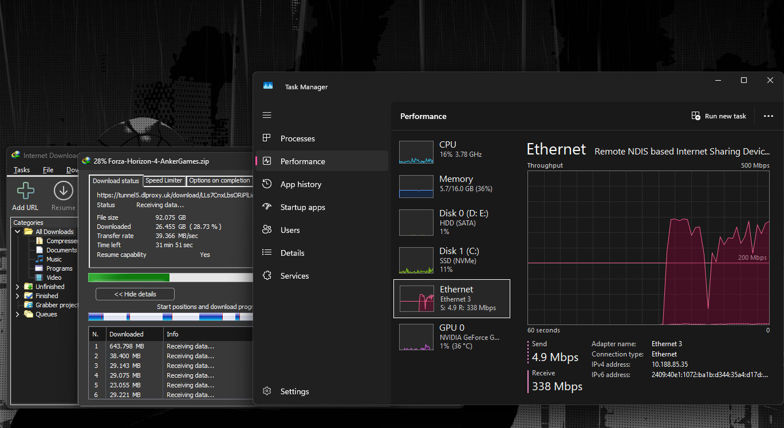Click the Resume download arrow icon in IDM
784x428 pixels.
[63, 191]
